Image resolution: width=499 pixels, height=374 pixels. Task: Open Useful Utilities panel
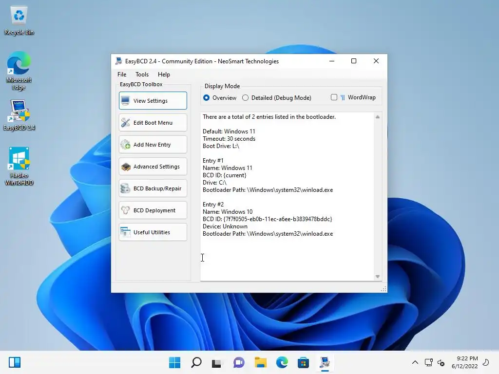coord(153,232)
